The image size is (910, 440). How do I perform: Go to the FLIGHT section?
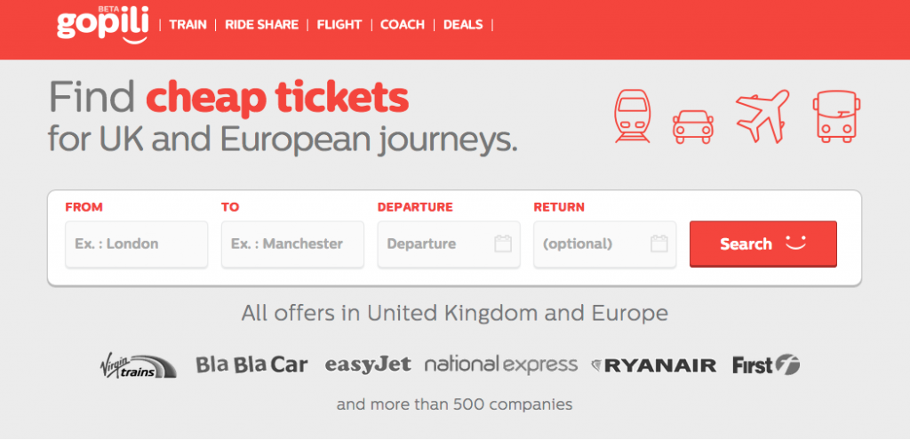[339, 25]
